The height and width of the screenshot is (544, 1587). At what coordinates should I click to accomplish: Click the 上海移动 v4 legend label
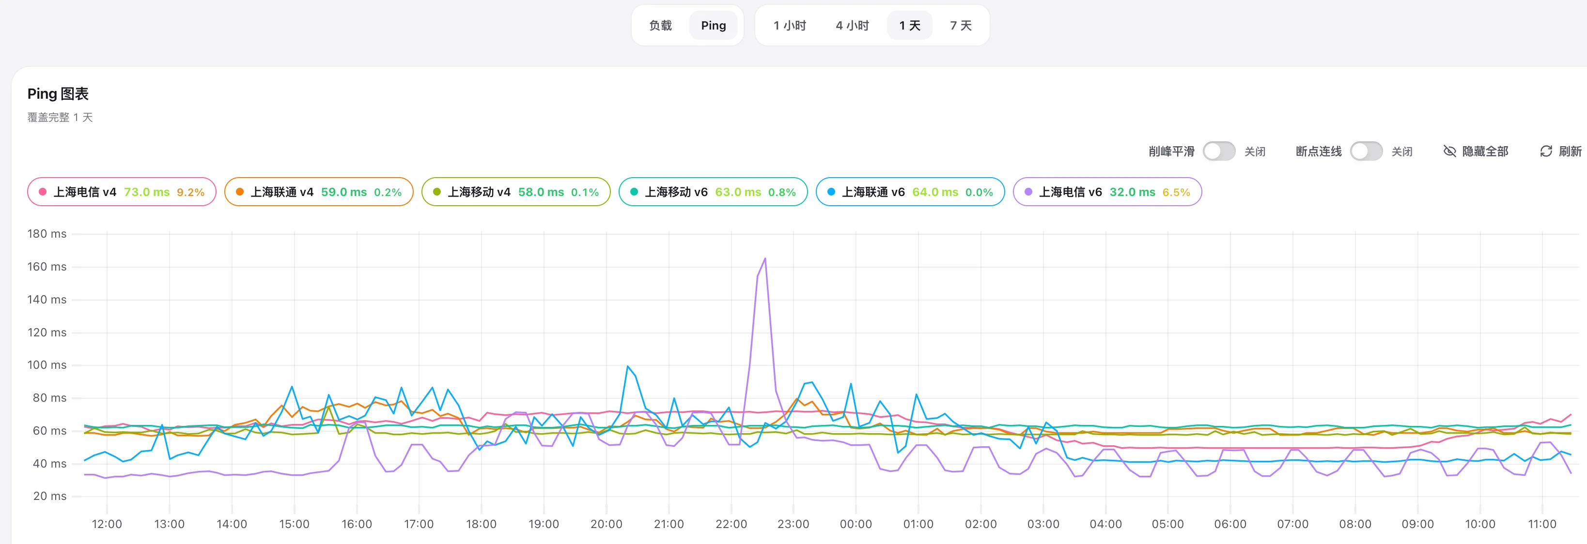[x=479, y=192]
